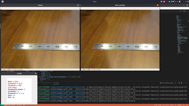
Task: Close the config window
Action: click(35, 73)
